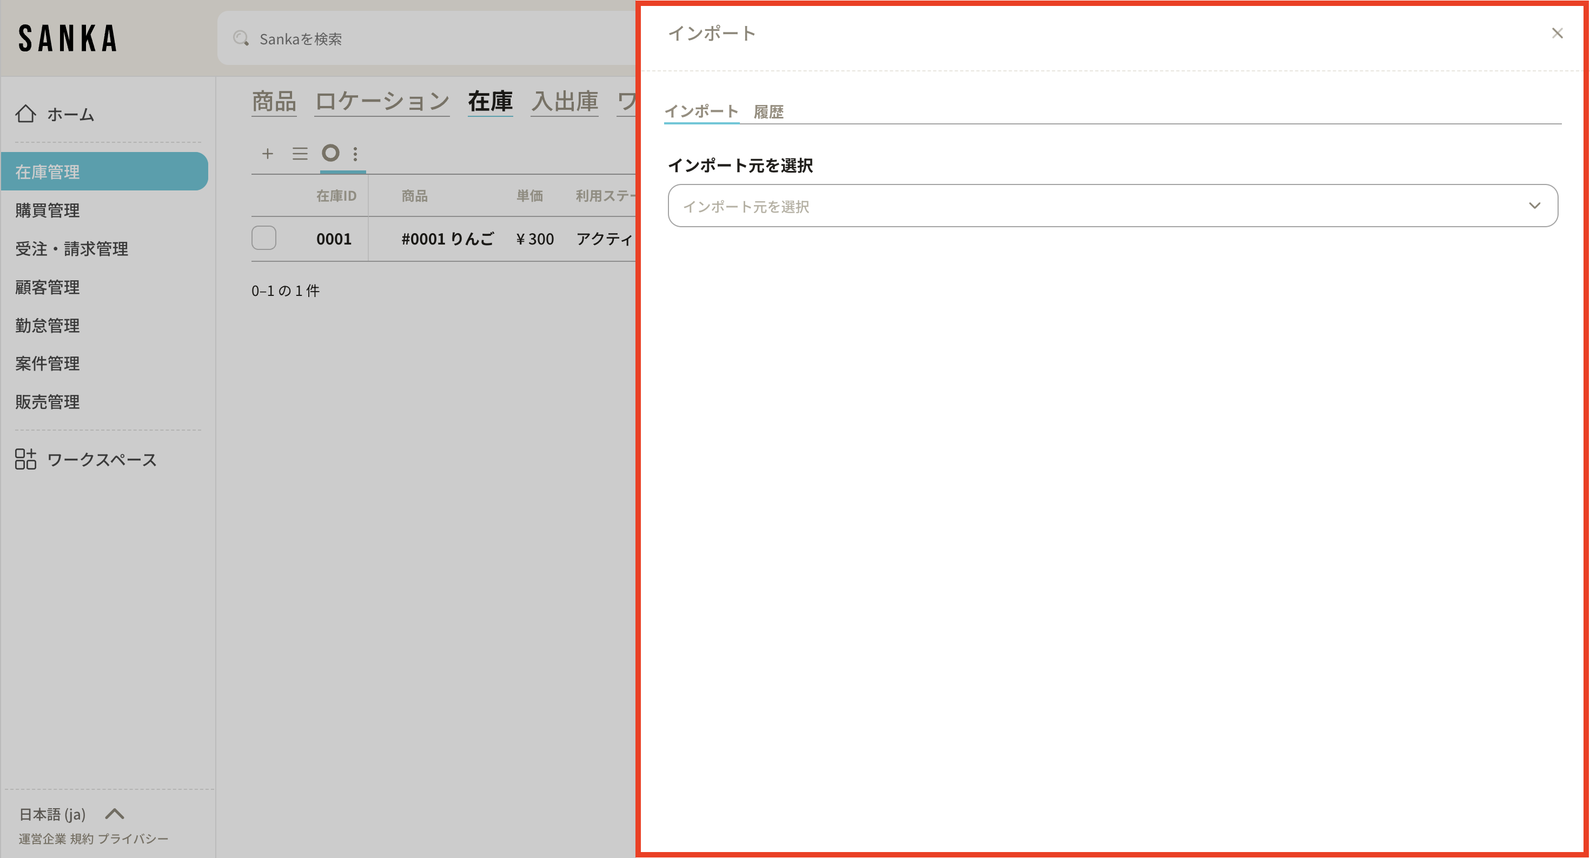The image size is (1590, 858).
Task: Click the 規約 link in footer
Action: tap(82, 839)
